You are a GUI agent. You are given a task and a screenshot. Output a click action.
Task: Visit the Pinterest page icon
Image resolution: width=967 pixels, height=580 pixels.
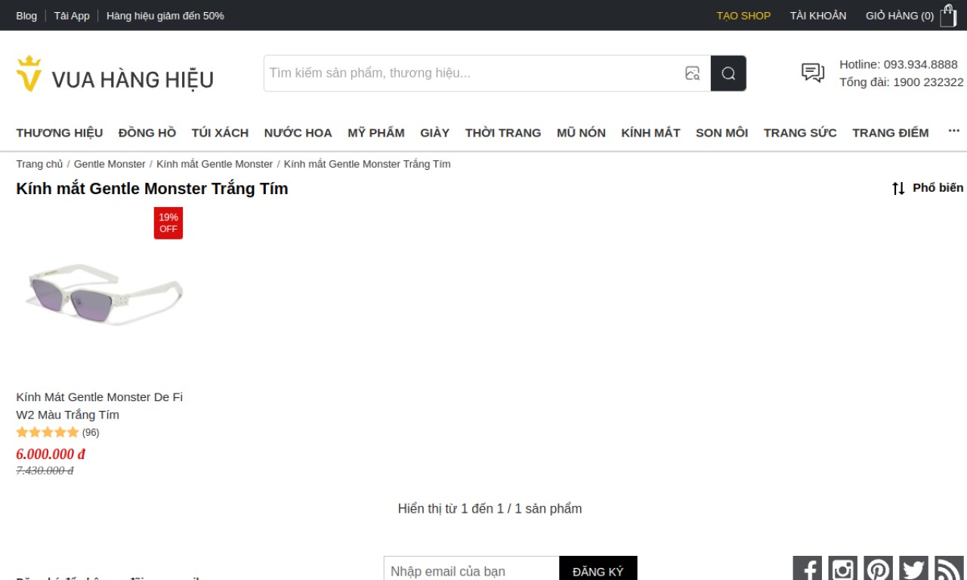click(878, 569)
